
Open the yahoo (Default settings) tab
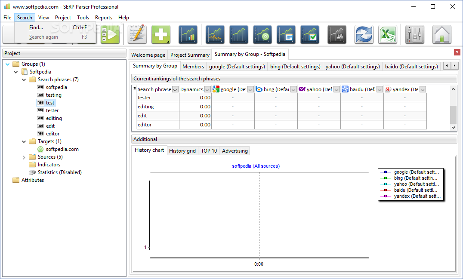(x=352, y=67)
